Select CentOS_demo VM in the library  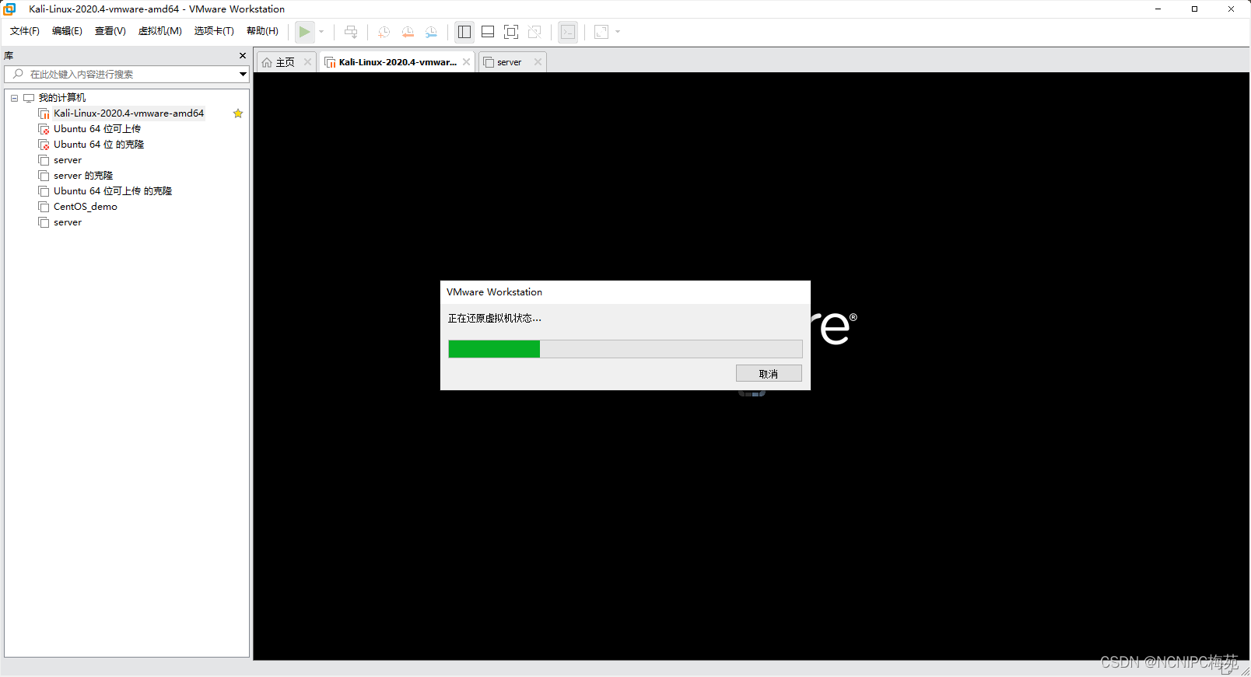[86, 207]
